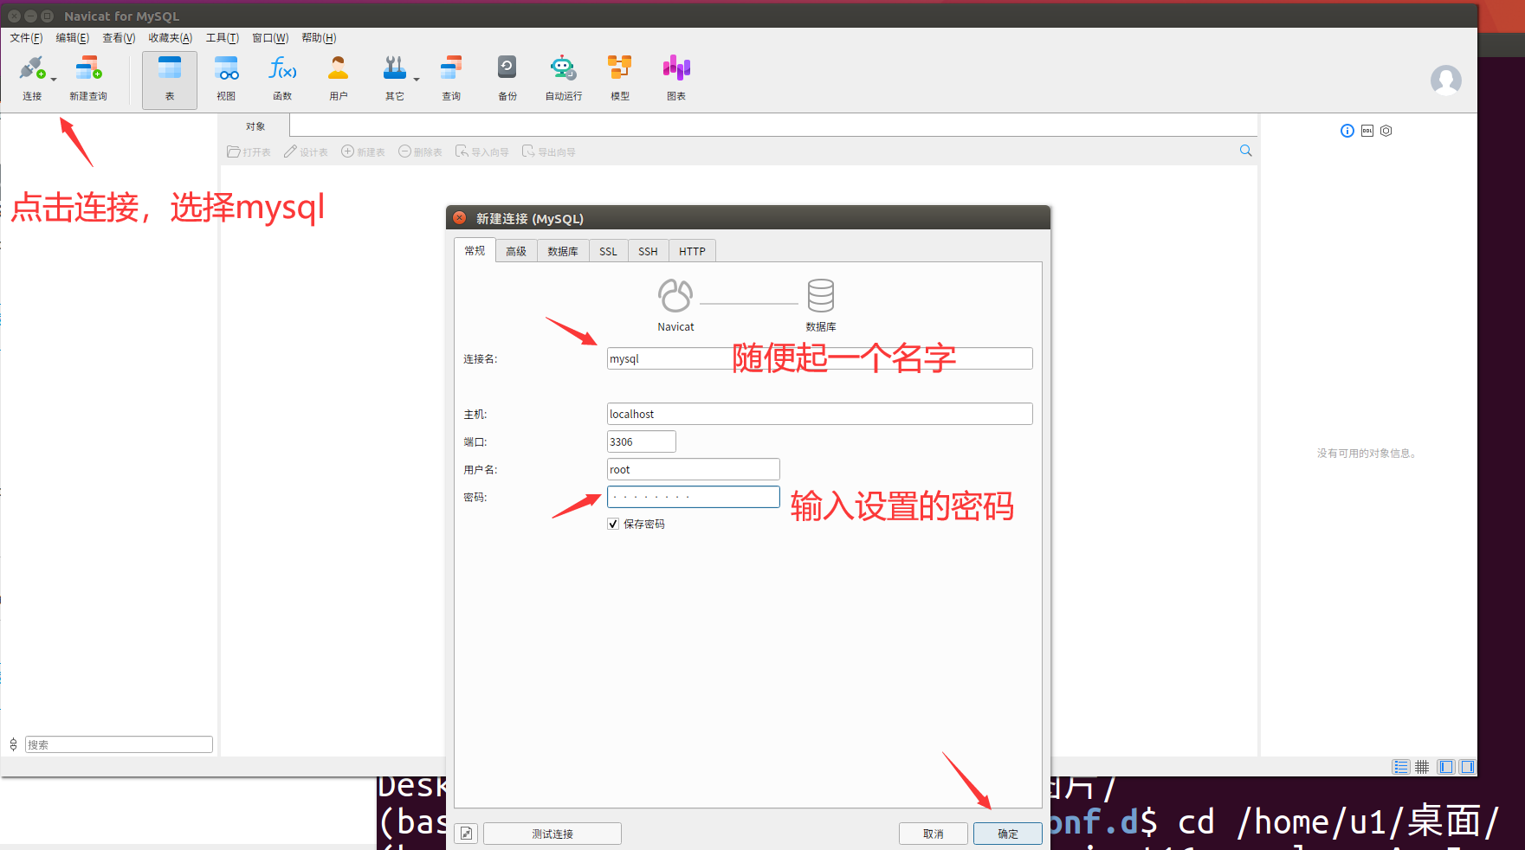The image size is (1525, 850).
Task: Click the search (搜索) box in left pane
Action: coord(119,744)
